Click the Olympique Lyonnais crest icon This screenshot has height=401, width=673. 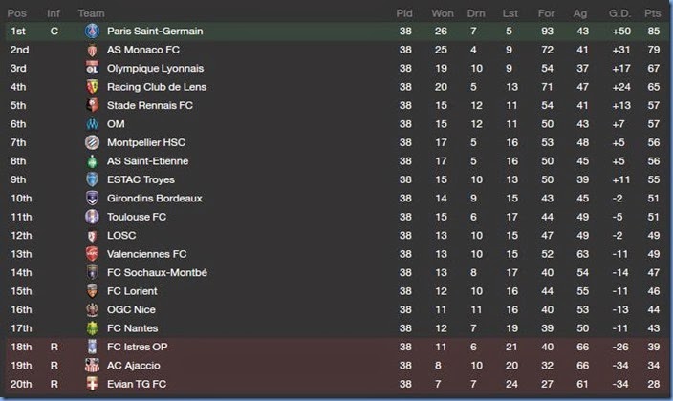pos(92,69)
